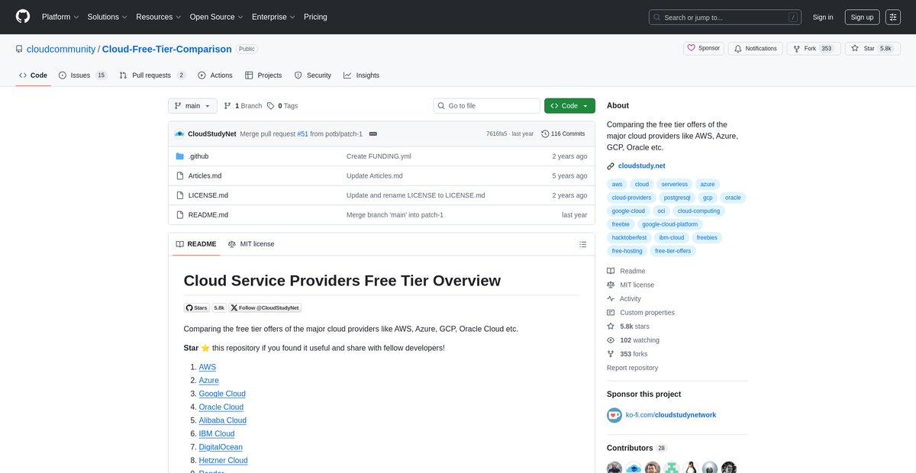Switch to the Projects tab
This screenshot has height=473, width=916.
[x=263, y=76]
